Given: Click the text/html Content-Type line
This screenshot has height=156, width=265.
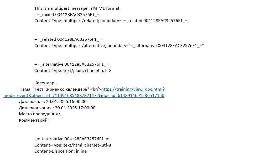Looking at the screenshot, I should tap(73, 145).
